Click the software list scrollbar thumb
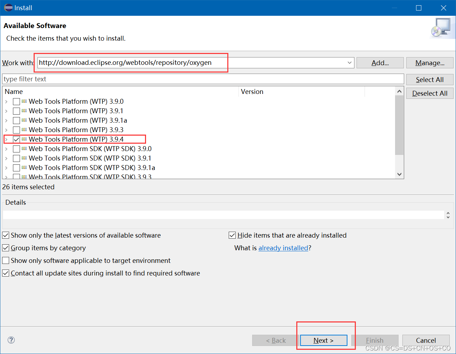 [x=399, y=125]
